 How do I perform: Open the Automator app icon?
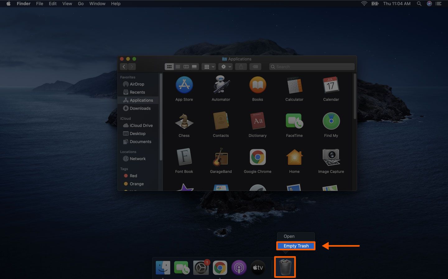click(x=221, y=84)
